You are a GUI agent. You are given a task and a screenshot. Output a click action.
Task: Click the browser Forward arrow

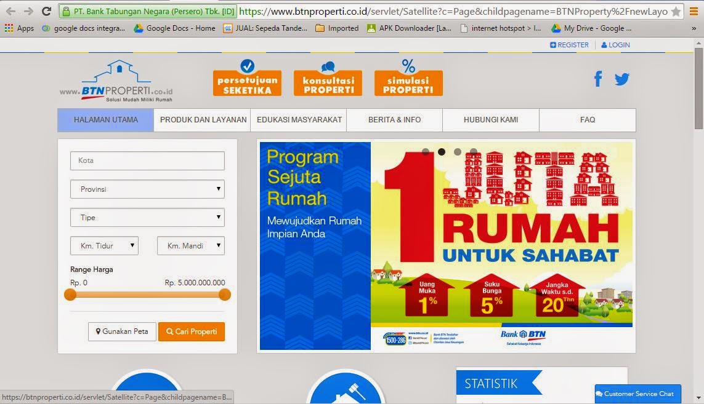click(x=28, y=11)
